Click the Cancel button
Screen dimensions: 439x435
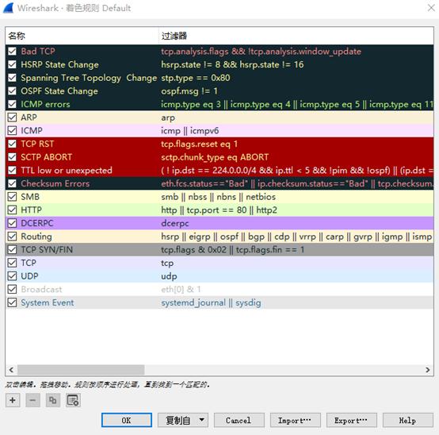point(239,420)
